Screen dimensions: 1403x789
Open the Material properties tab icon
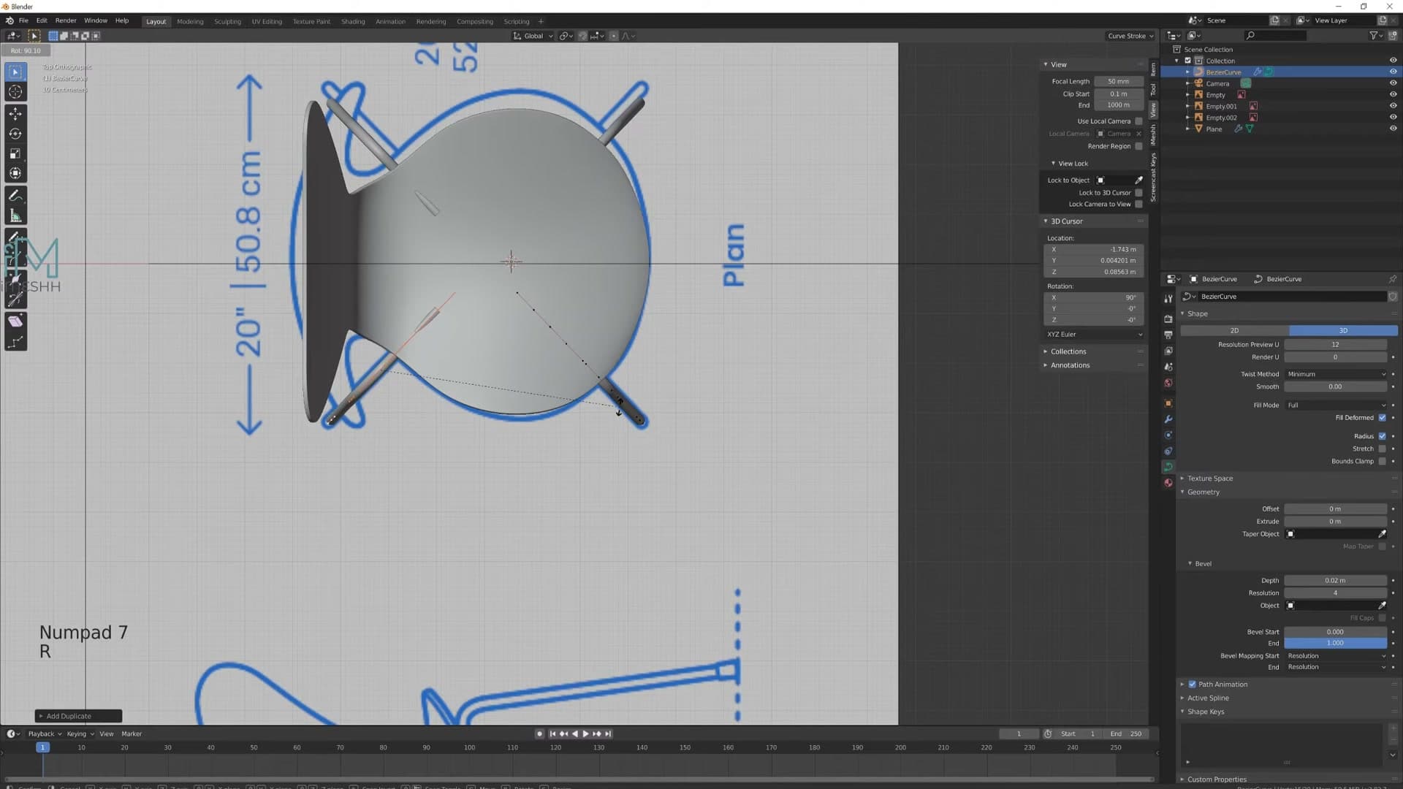point(1168,482)
